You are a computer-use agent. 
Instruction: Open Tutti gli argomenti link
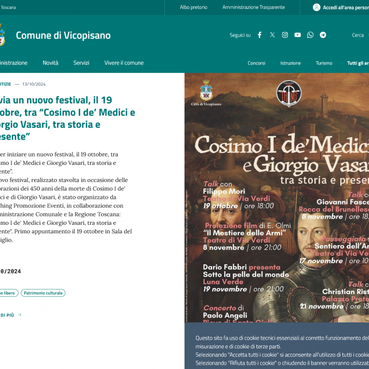coord(358,63)
